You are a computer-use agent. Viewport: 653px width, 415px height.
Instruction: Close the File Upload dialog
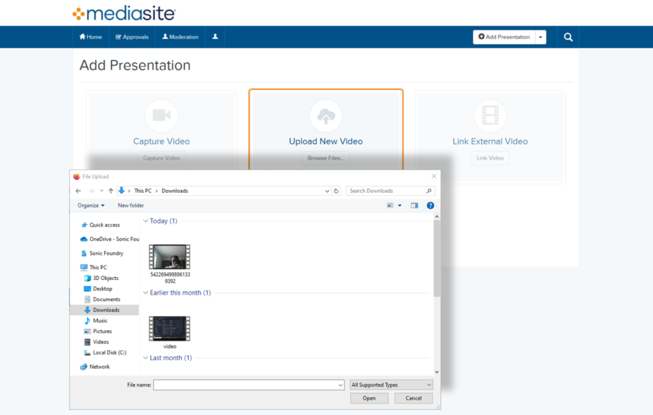[x=434, y=176]
